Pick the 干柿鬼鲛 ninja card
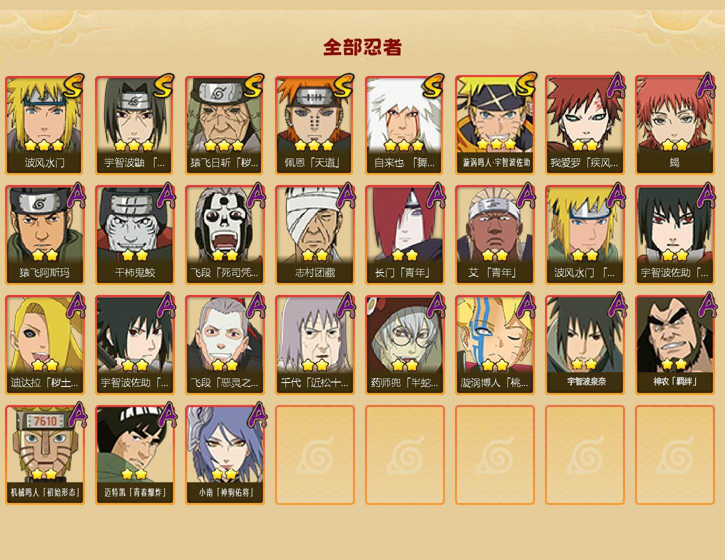 coord(135,235)
